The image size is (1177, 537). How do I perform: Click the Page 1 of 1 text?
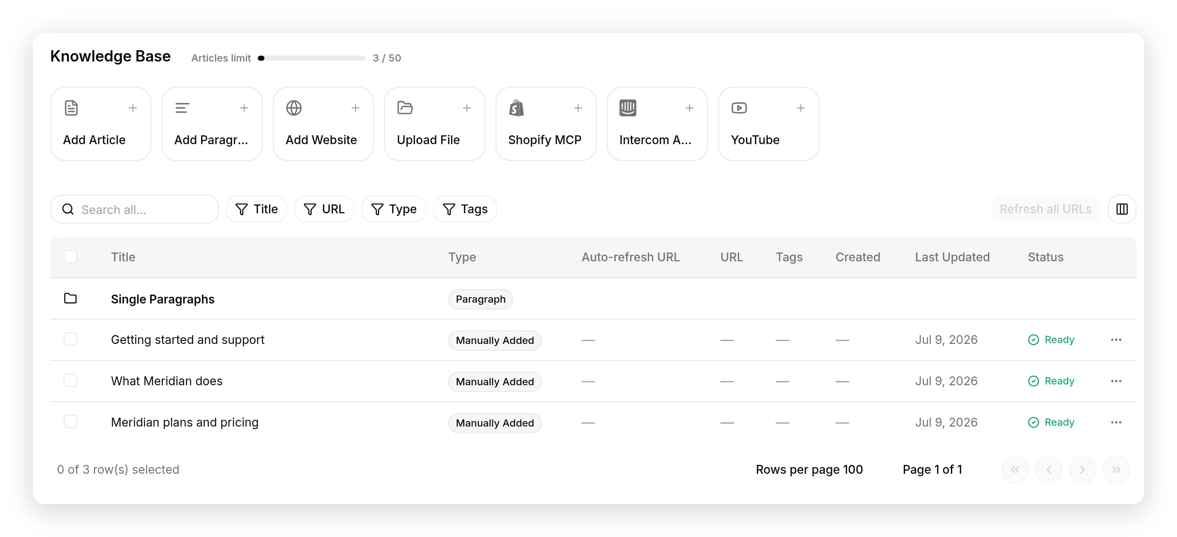(932, 470)
